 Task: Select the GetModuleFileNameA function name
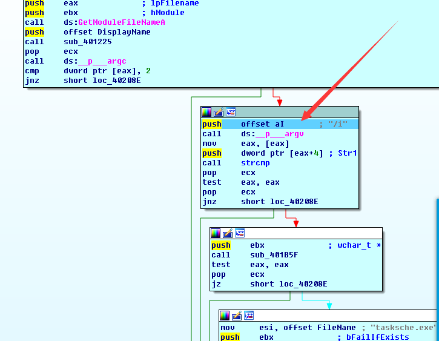click(122, 22)
